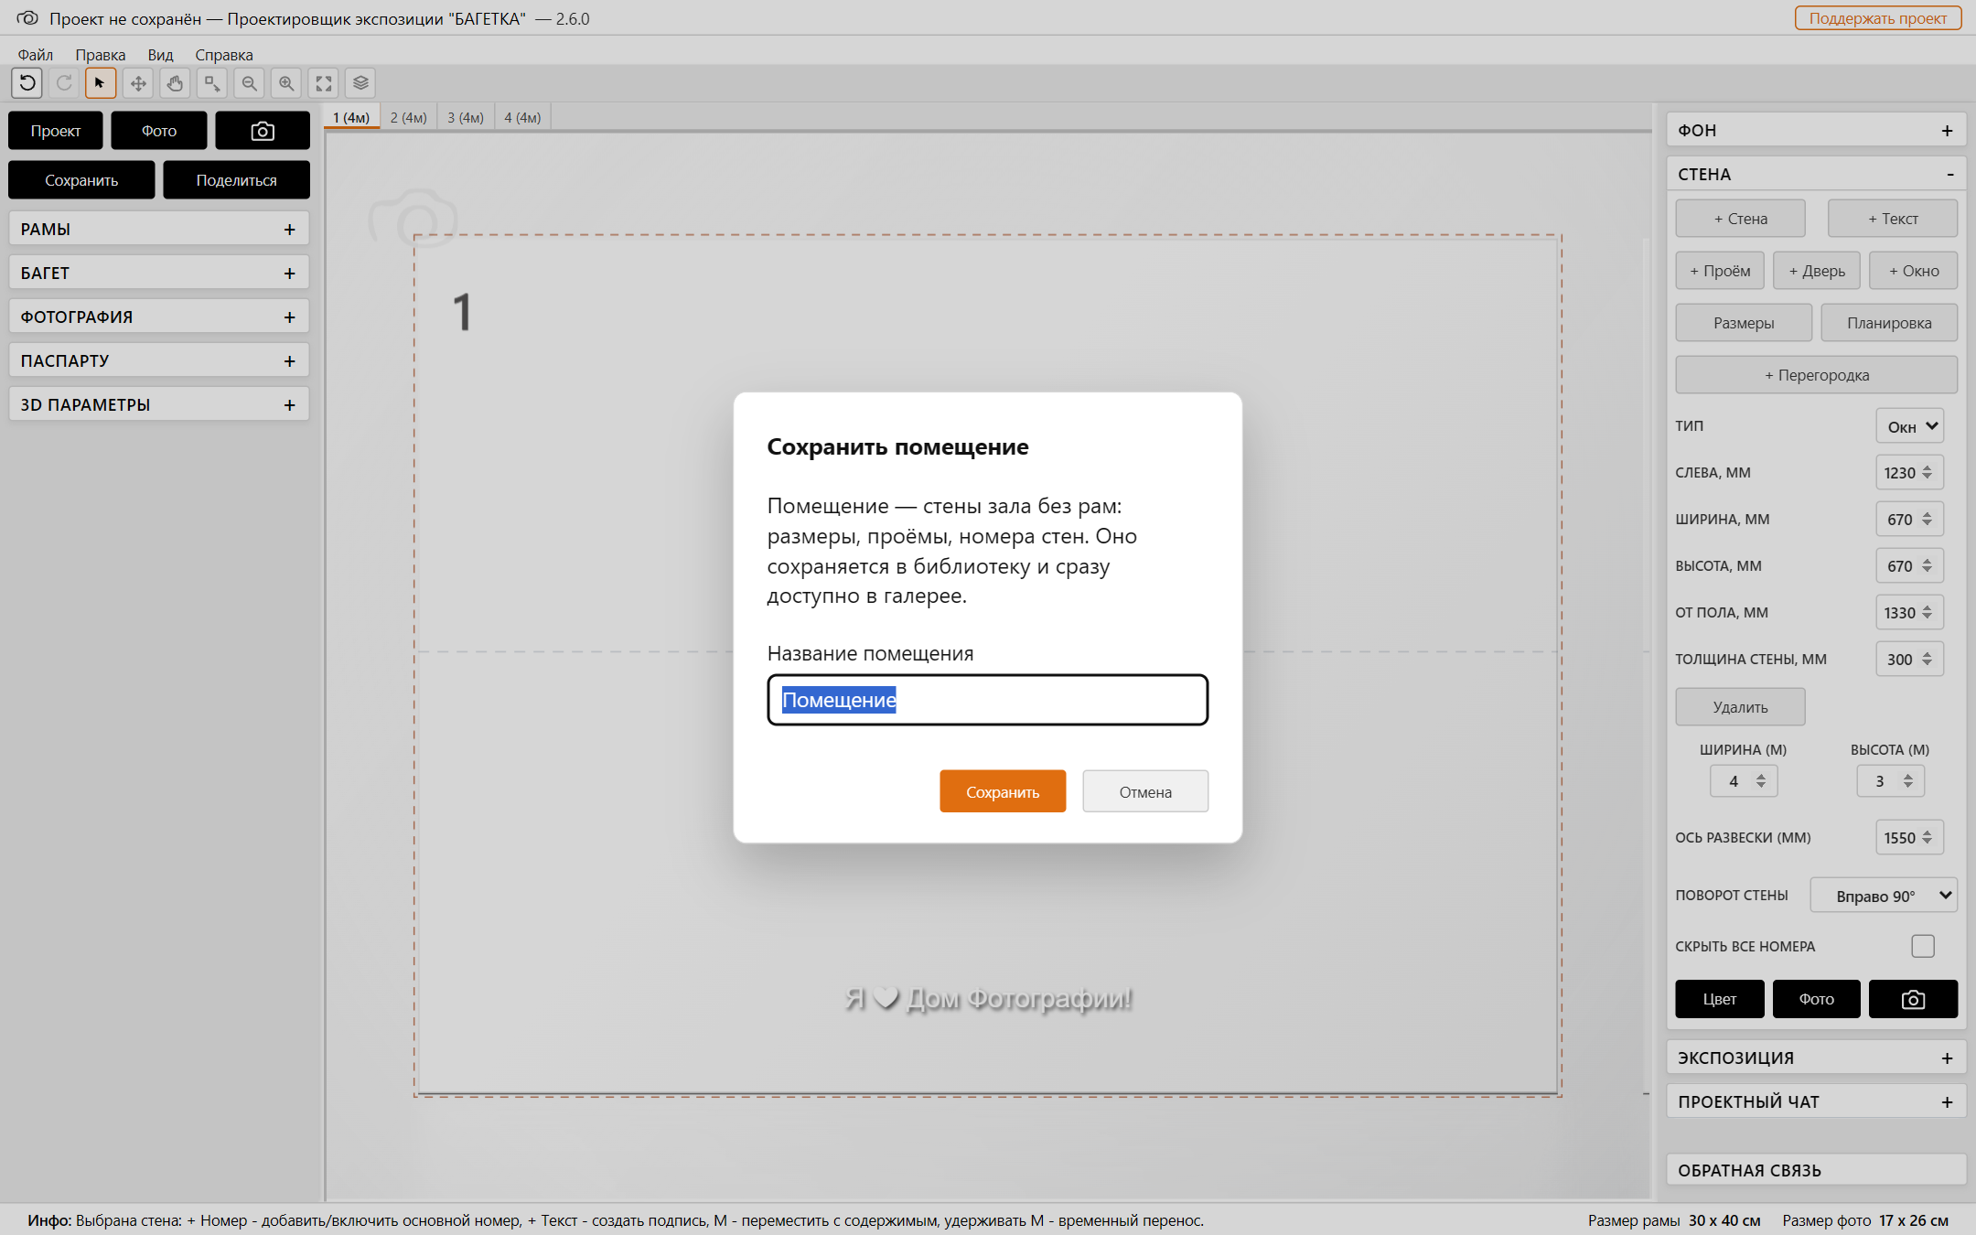Expand the 3D ПАРАМЕТРЫ section
The height and width of the screenshot is (1235, 1976).
click(x=159, y=404)
